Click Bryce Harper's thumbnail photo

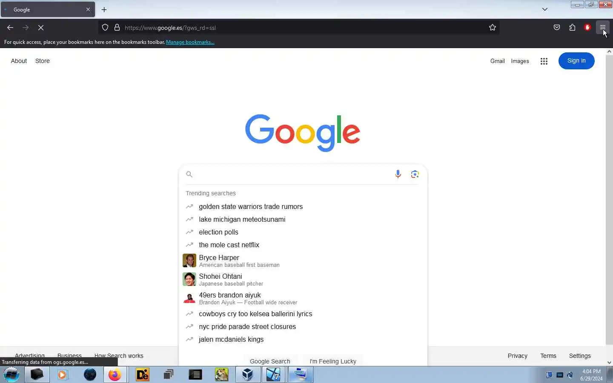click(189, 260)
